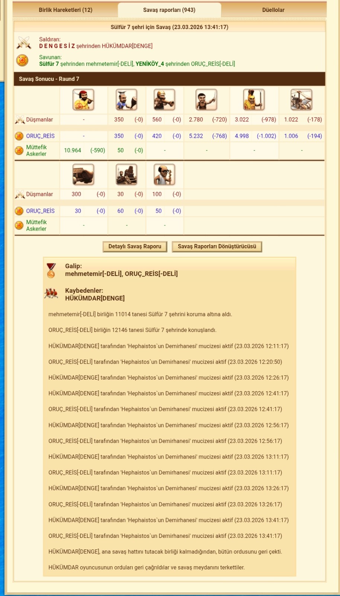
Task: Click enemy doctor count 100
Action: 157,194
